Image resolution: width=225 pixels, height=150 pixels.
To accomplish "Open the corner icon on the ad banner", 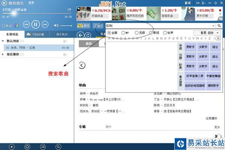I will click(x=220, y=18).
